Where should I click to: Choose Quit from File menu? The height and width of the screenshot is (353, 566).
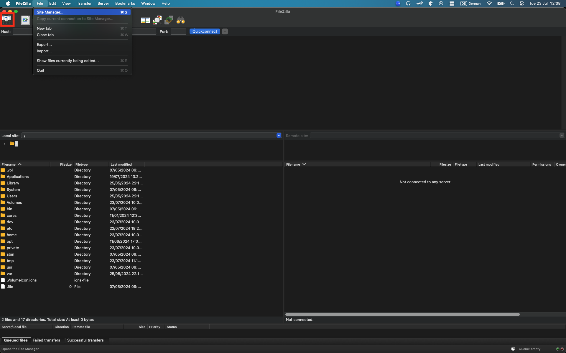82,70
